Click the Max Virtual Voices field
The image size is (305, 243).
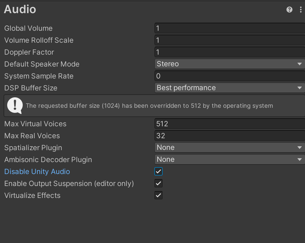(229, 124)
